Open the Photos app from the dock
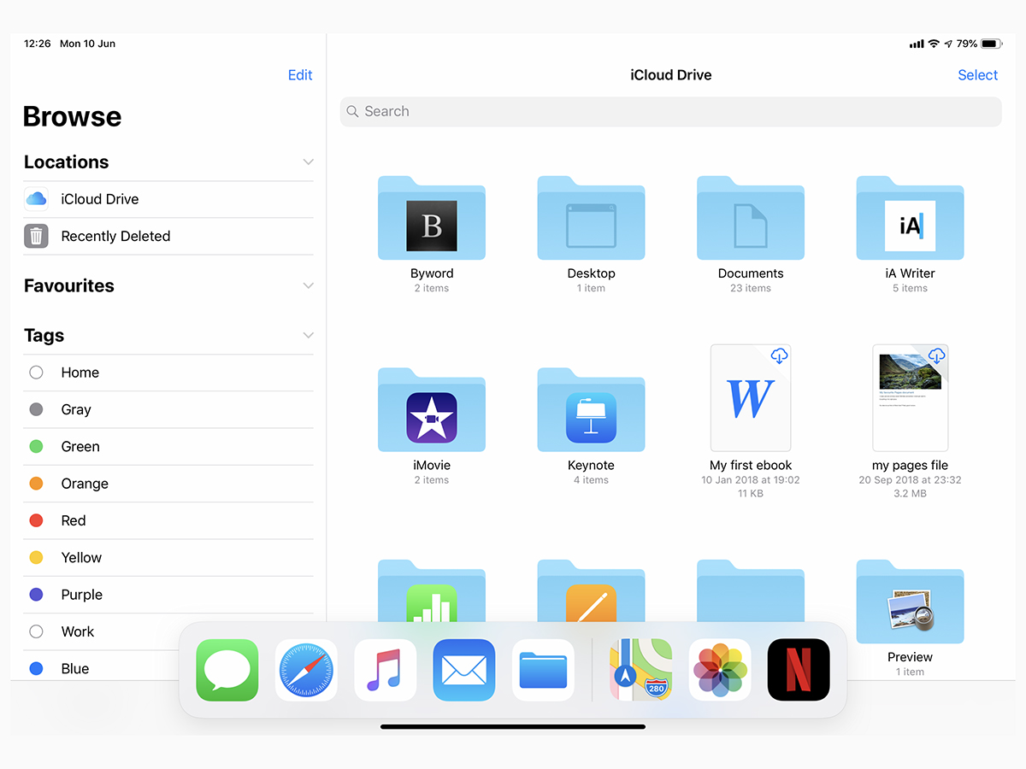 (719, 670)
